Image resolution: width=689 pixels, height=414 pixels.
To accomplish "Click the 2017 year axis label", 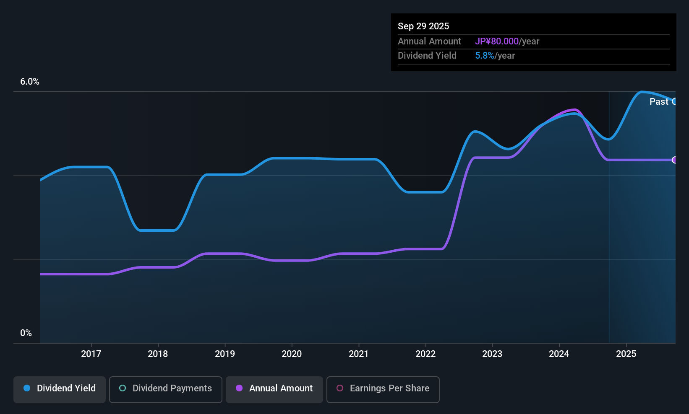I will [x=91, y=354].
